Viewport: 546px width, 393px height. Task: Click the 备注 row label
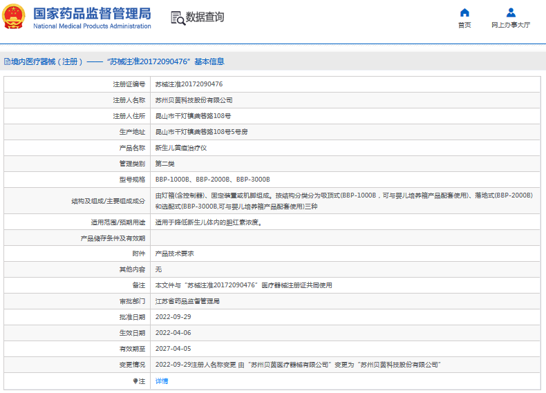point(139,285)
